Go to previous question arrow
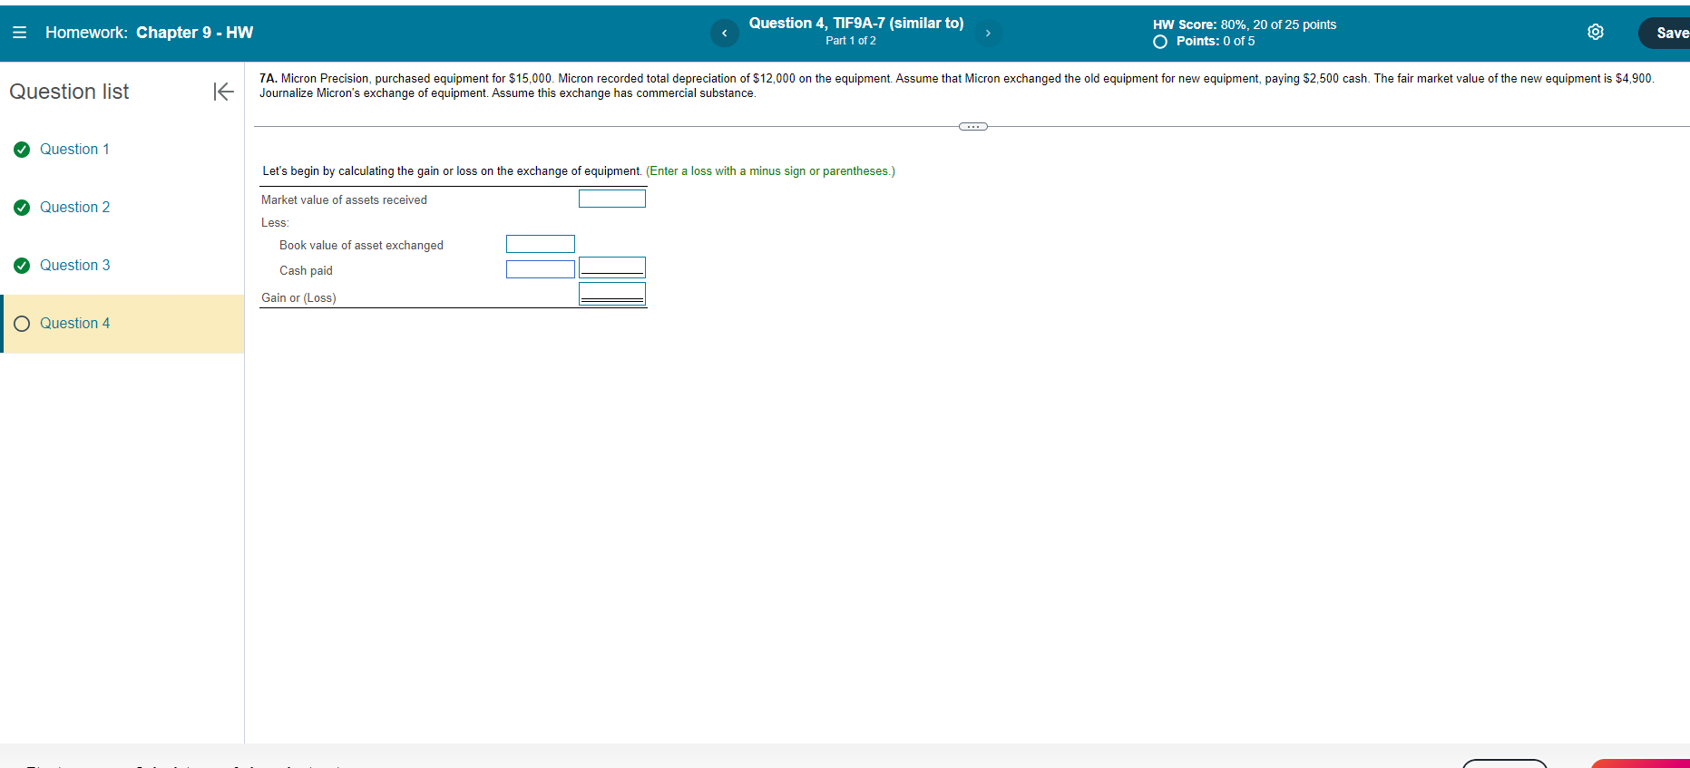The width and height of the screenshot is (1690, 768). click(724, 34)
